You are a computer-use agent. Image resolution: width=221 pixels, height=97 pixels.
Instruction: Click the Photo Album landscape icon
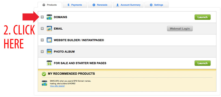click(x=49, y=51)
